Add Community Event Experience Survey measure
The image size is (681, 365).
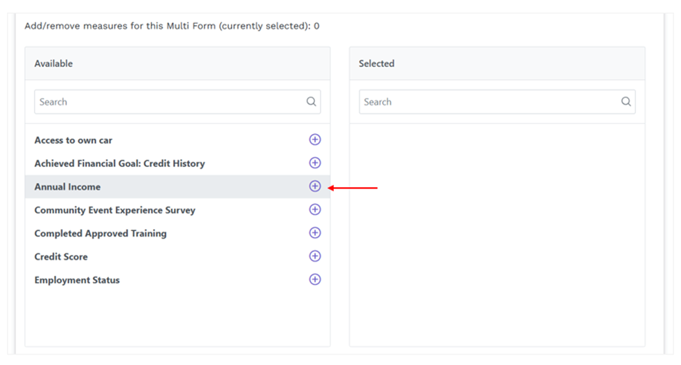pyautogui.click(x=315, y=209)
